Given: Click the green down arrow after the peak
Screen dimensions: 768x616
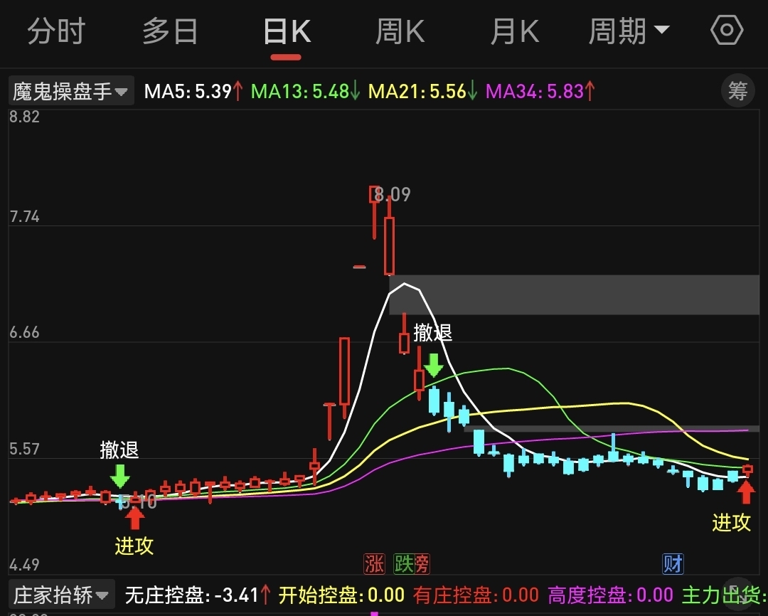Looking at the screenshot, I should tap(434, 365).
